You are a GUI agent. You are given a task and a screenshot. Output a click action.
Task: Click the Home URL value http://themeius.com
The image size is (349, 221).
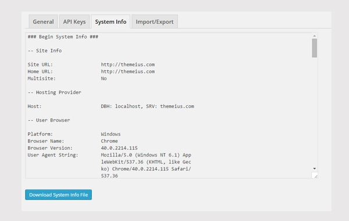click(x=128, y=72)
